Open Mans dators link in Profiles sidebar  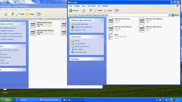click(78, 49)
